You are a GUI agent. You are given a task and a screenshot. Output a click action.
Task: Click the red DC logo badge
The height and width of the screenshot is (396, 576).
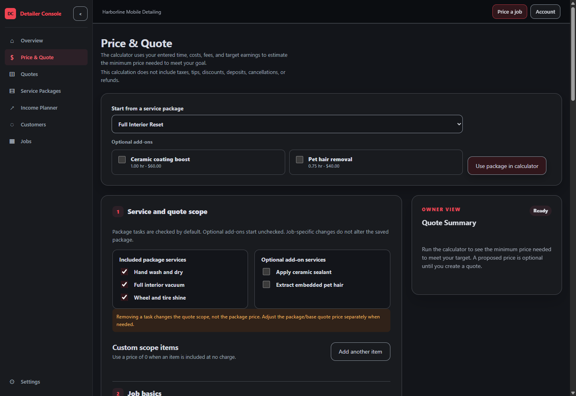[x=10, y=14]
